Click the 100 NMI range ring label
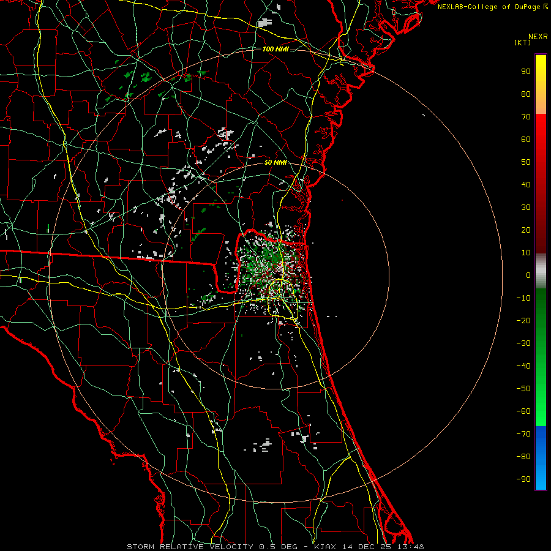The height and width of the screenshot is (551, 551). (x=275, y=49)
